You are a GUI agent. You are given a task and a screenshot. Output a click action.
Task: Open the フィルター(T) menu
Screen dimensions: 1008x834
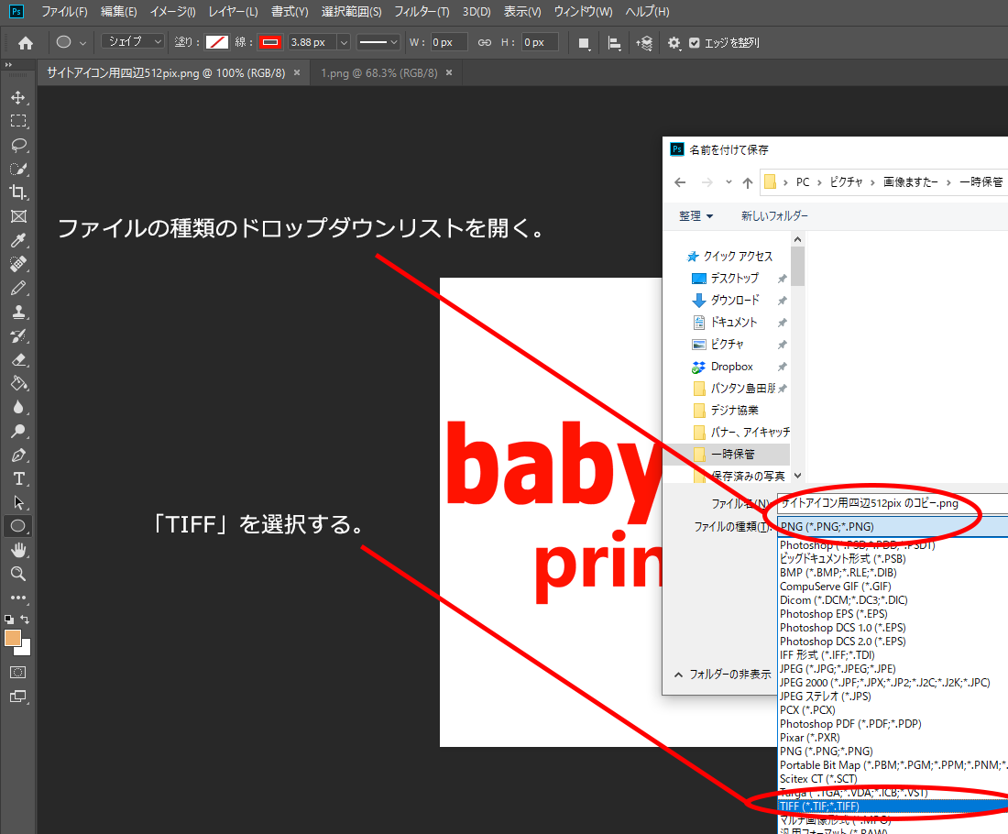[x=422, y=12]
